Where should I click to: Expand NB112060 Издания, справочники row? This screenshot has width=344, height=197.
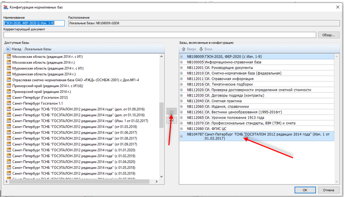coord(182,107)
